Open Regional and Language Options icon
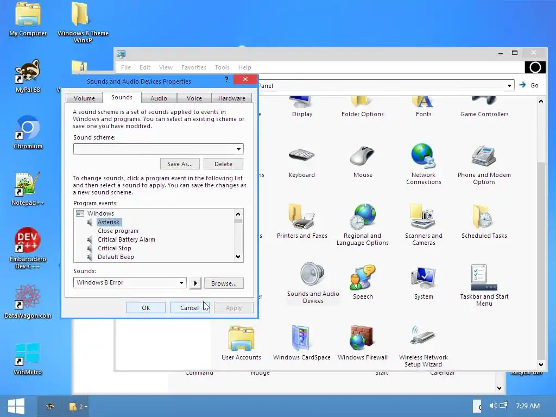This screenshot has height=417, width=556. 362,225
